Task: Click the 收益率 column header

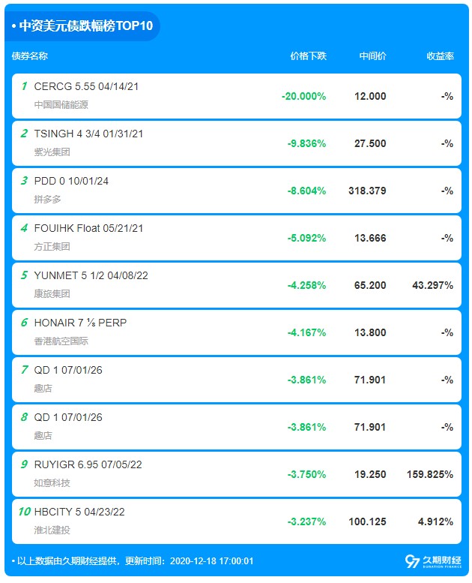Action: 440,56
